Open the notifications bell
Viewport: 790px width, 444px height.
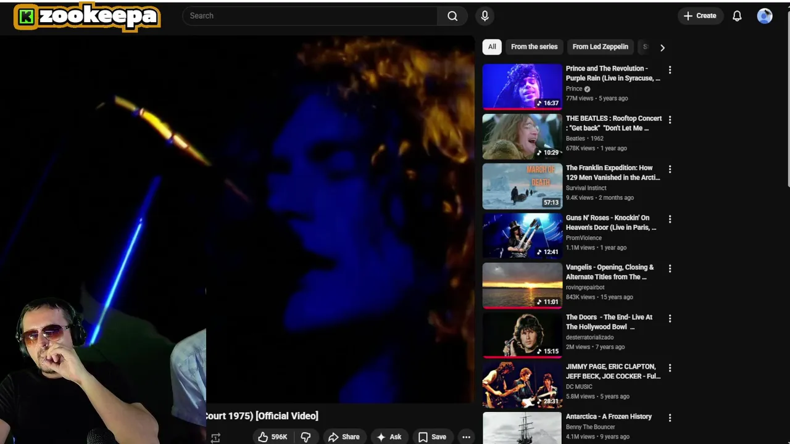coord(737,16)
